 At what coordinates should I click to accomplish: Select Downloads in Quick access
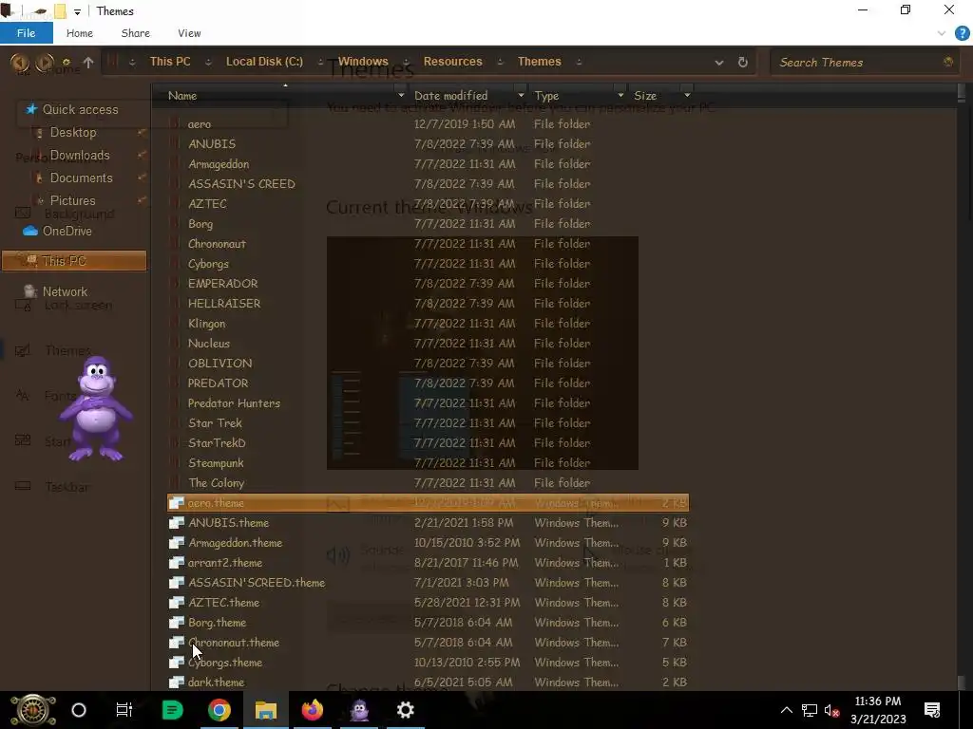point(80,155)
